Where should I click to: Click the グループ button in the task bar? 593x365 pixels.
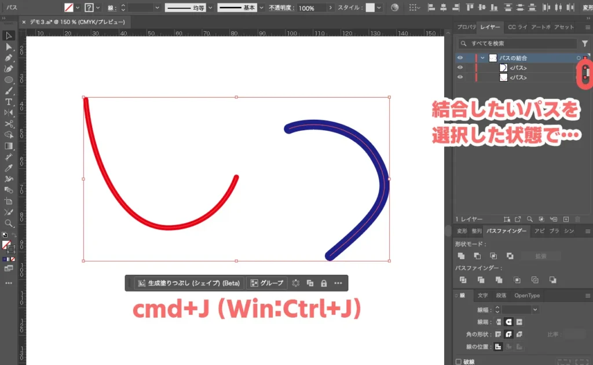[267, 283]
